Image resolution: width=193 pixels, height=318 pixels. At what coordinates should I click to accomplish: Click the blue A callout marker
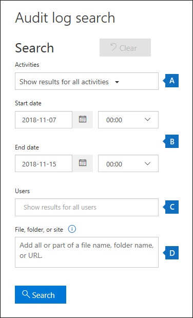[x=171, y=81]
